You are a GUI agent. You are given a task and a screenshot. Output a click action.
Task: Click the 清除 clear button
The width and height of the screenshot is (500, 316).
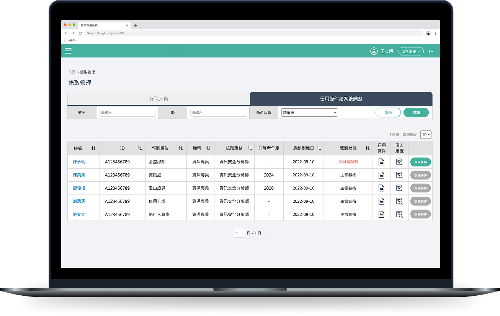click(x=388, y=112)
